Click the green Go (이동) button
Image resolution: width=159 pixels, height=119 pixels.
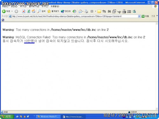tap(145, 16)
